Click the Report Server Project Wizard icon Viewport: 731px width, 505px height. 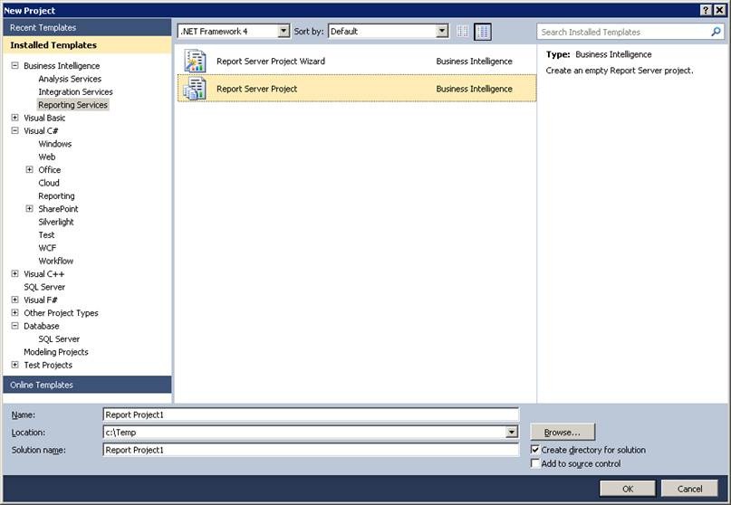(x=195, y=61)
